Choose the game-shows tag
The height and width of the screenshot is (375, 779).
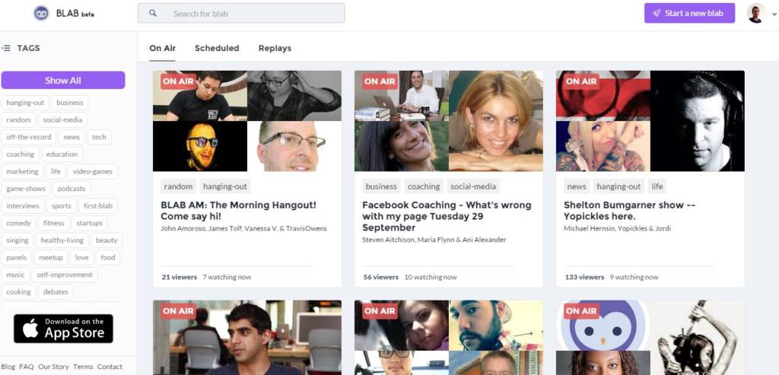point(26,189)
